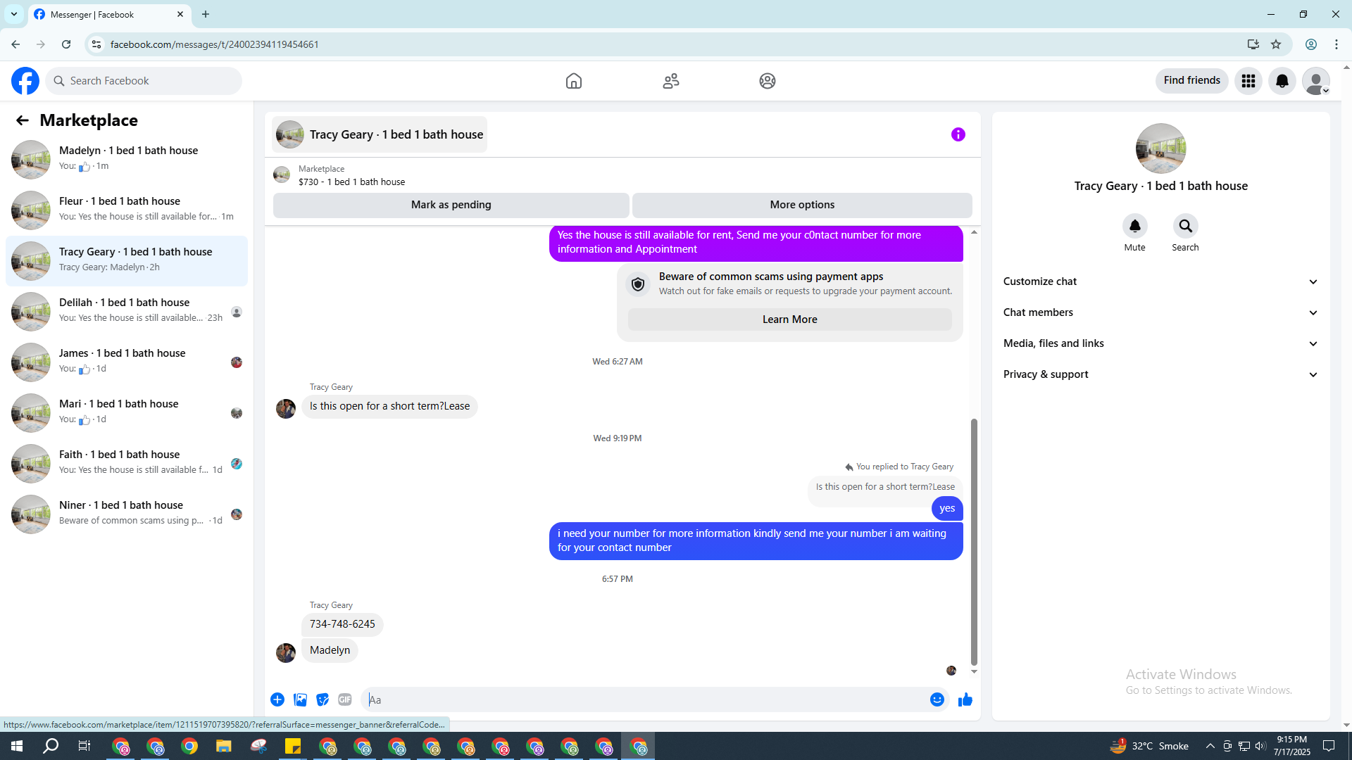This screenshot has height=760, width=1352.
Task: Open the Faith conversation
Action: 127,463
